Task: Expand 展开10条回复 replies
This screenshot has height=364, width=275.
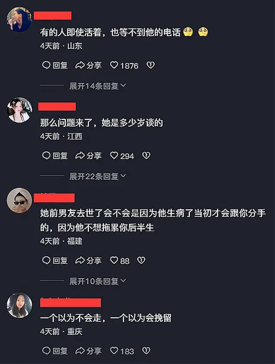Action: (x=98, y=281)
